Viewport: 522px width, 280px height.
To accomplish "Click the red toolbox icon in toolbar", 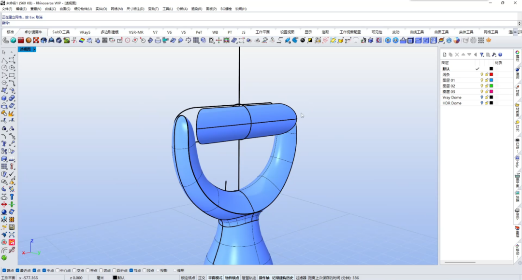I will pos(21,40).
